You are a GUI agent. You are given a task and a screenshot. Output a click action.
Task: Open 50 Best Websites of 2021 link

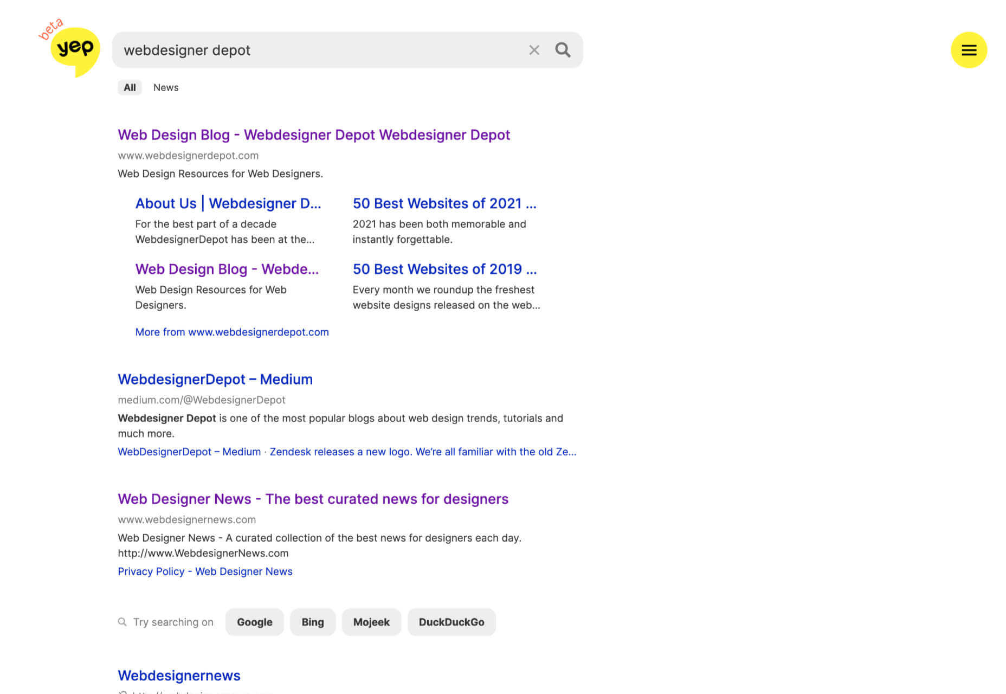(x=444, y=203)
